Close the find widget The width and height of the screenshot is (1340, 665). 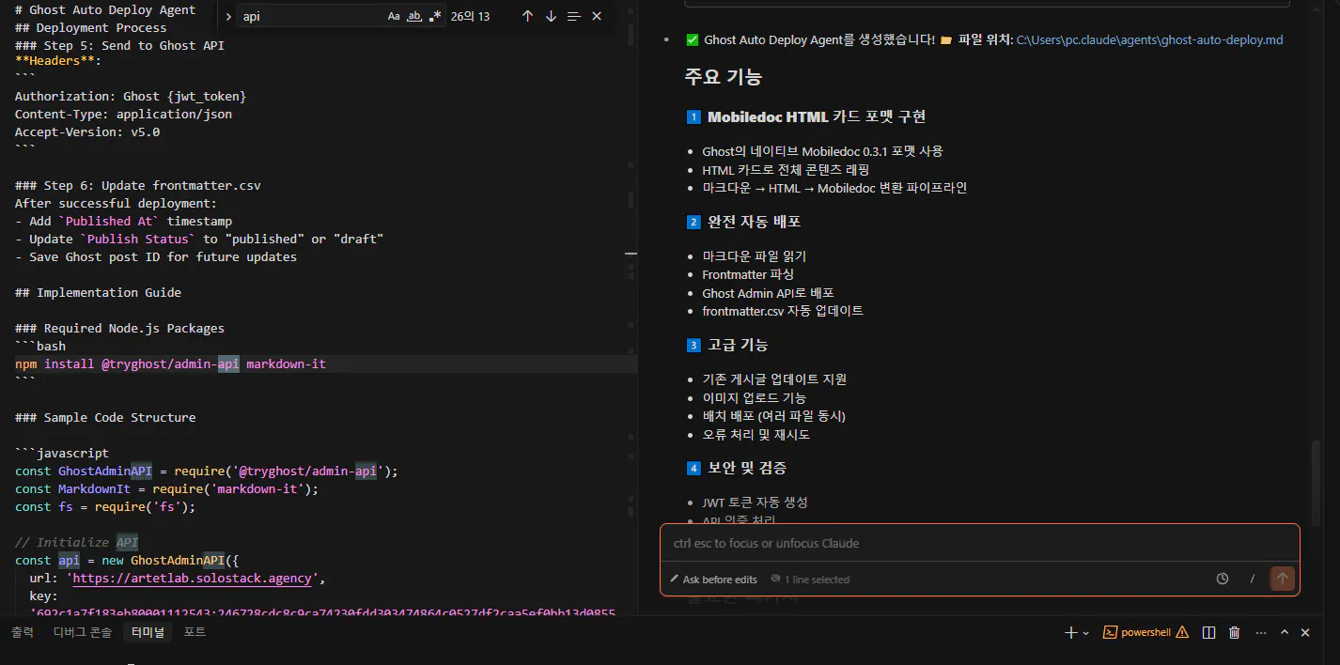click(597, 16)
